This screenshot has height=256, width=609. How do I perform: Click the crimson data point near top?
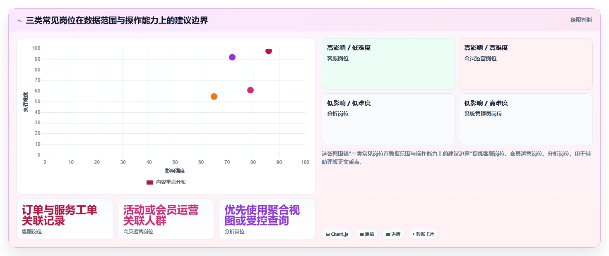point(269,51)
